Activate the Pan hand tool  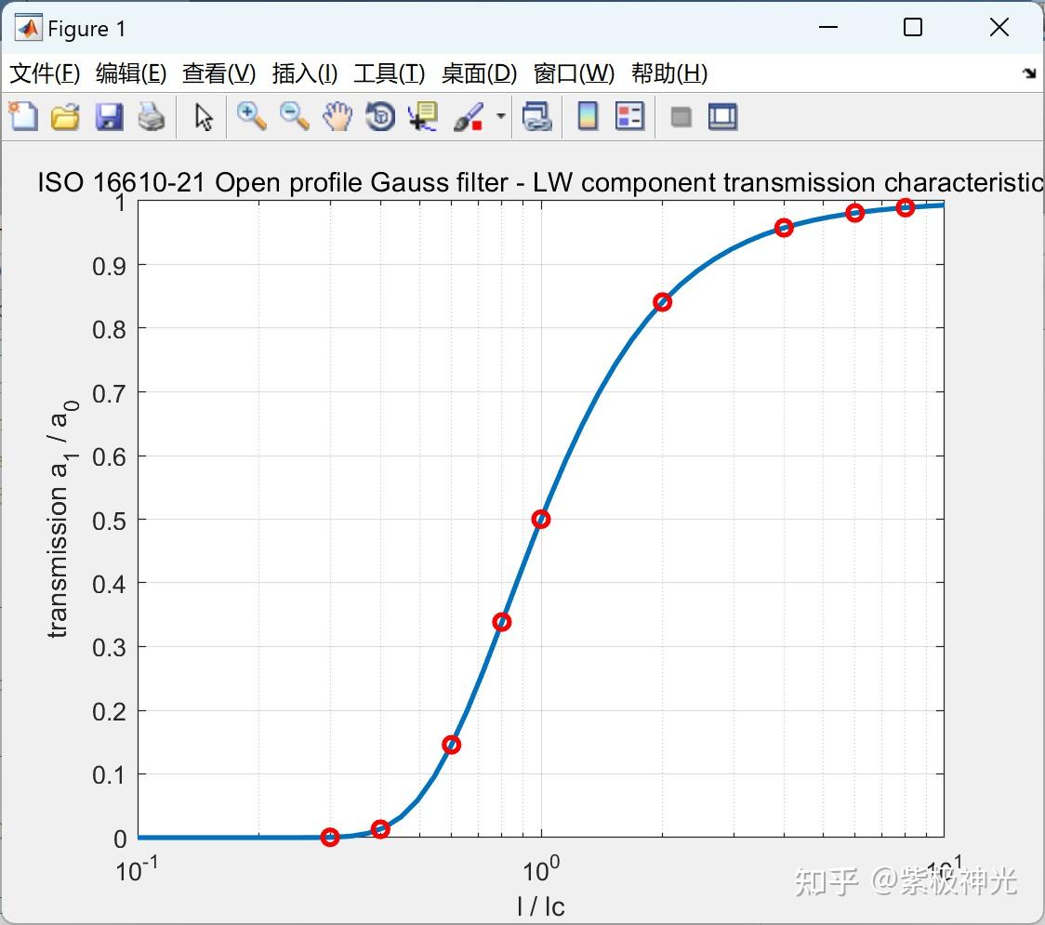(x=337, y=116)
